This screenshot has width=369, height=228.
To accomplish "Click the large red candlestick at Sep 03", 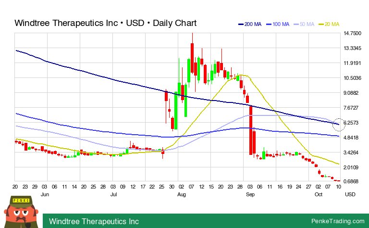I will [251, 130].
